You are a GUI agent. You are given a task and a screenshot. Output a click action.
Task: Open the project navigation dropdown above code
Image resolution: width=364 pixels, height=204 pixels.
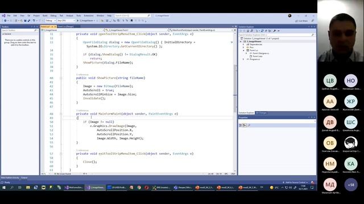tap(72, 30)
